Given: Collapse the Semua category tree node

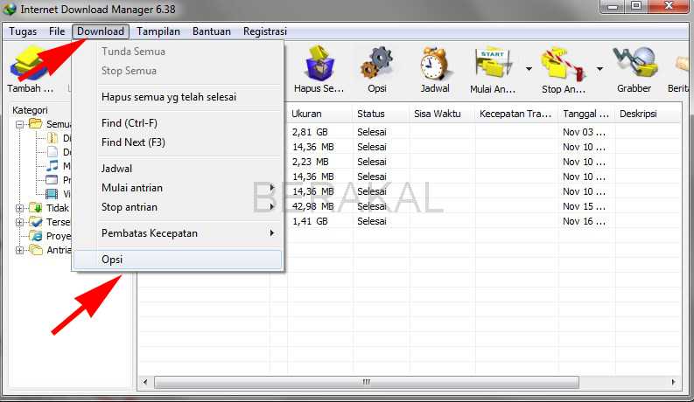Looking at the screenshot, I should click(20, 124).
